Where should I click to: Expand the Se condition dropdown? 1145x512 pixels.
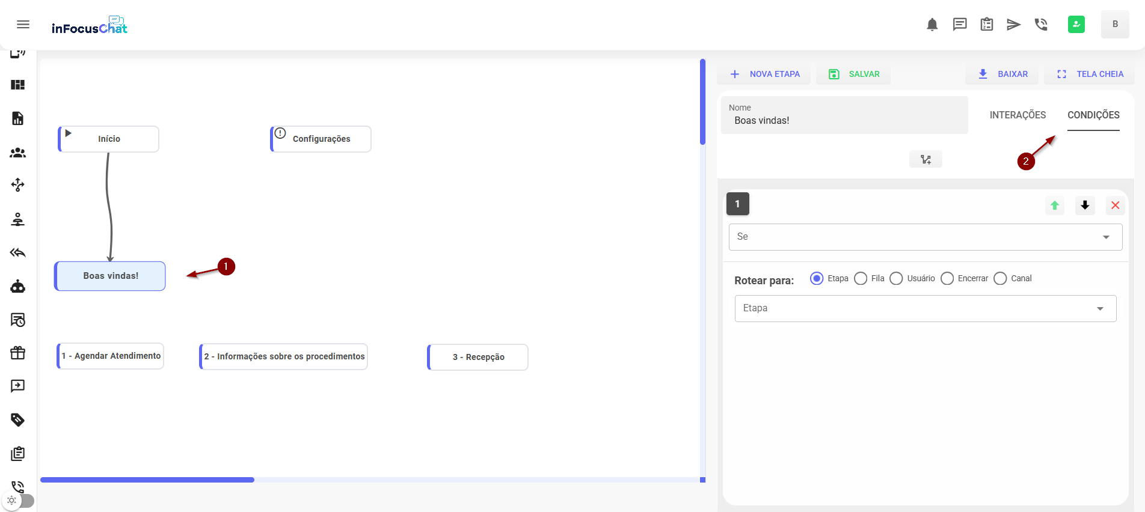(x=925, y=237)
